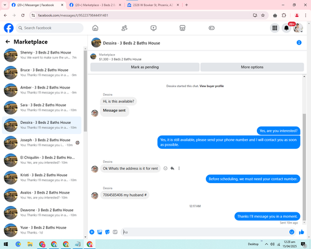The height and width of the screenshot is (249, 311).
Task: Attach a photo using the image icon
Action: point(100,232)
